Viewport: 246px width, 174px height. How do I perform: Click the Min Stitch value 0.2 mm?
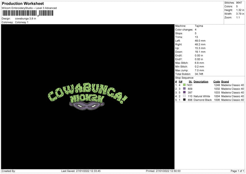pos(199,66)
